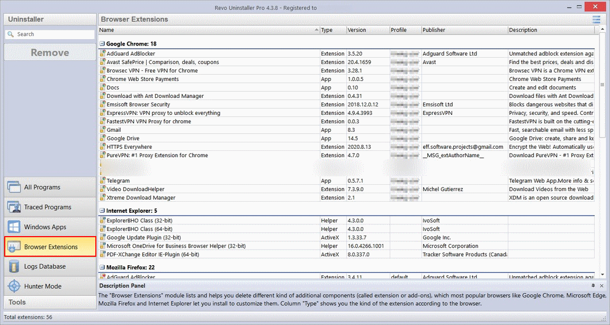Click the Google Update Plugin row icon
The height and width of the screenshot is (325, 610).
pos(103,237)
